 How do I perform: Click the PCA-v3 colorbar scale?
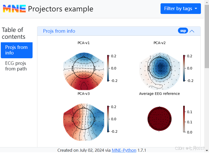click(108, 119)
